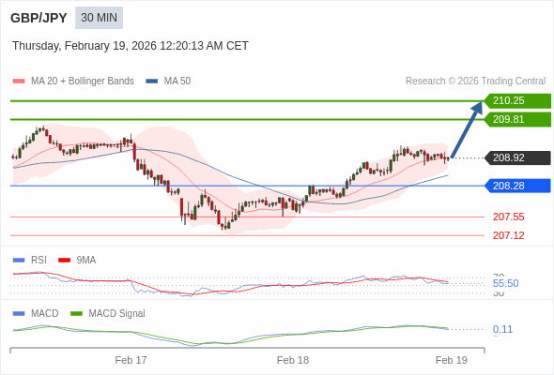
Task: Click the 207.55 red support value
Action: tap(509, 217)
